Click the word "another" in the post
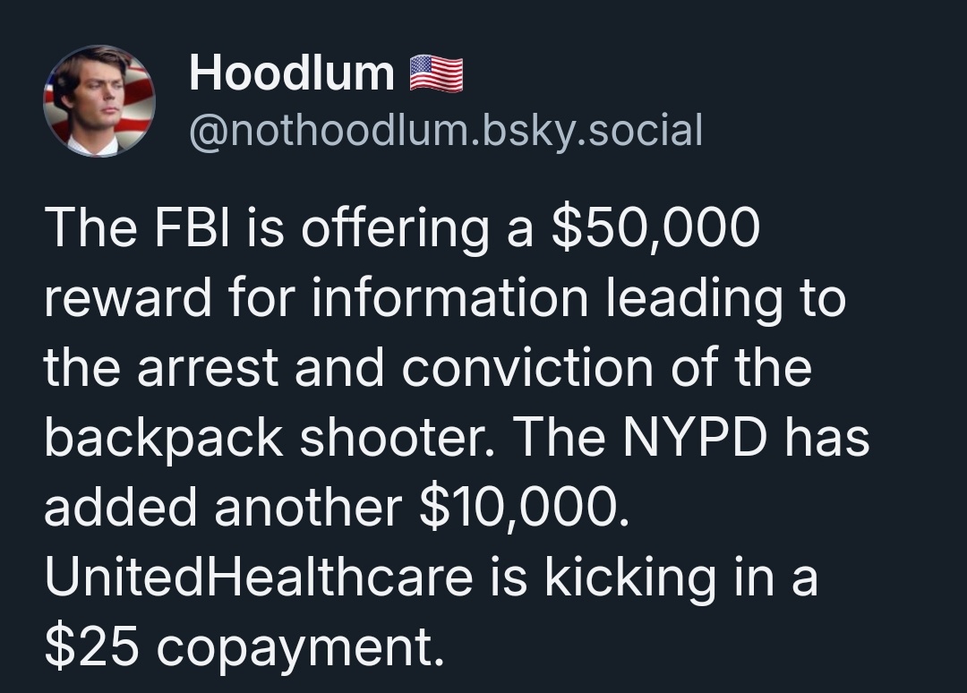Image resolution: width=967 pixels, height=693 pixels. coord(309,508)
